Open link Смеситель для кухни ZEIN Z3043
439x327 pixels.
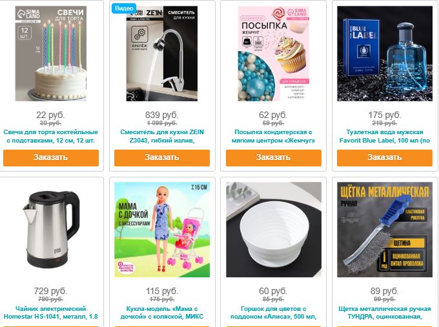pyautogui.click(x=162, y=136)
